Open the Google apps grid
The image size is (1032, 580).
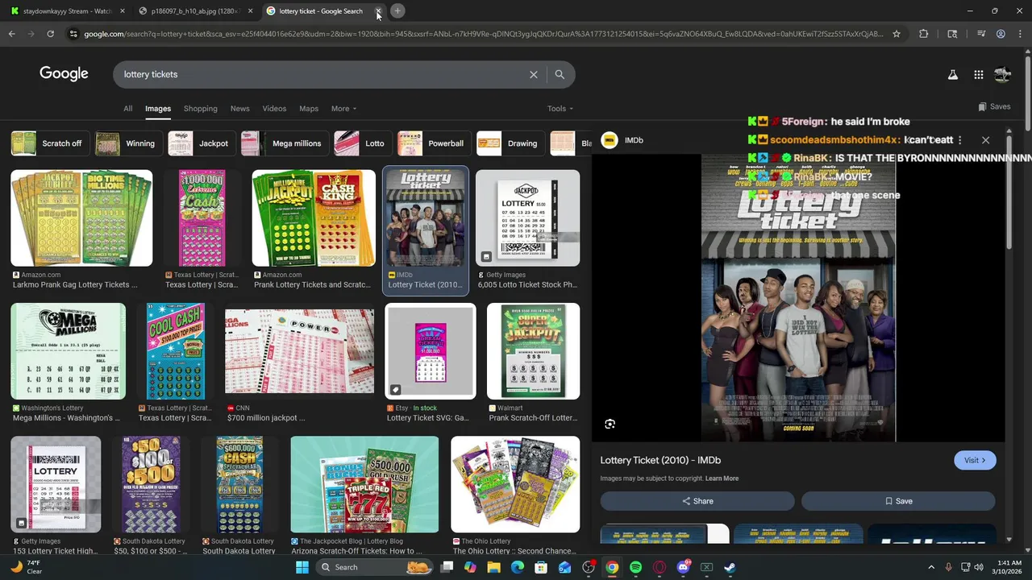tap(978, 75)
